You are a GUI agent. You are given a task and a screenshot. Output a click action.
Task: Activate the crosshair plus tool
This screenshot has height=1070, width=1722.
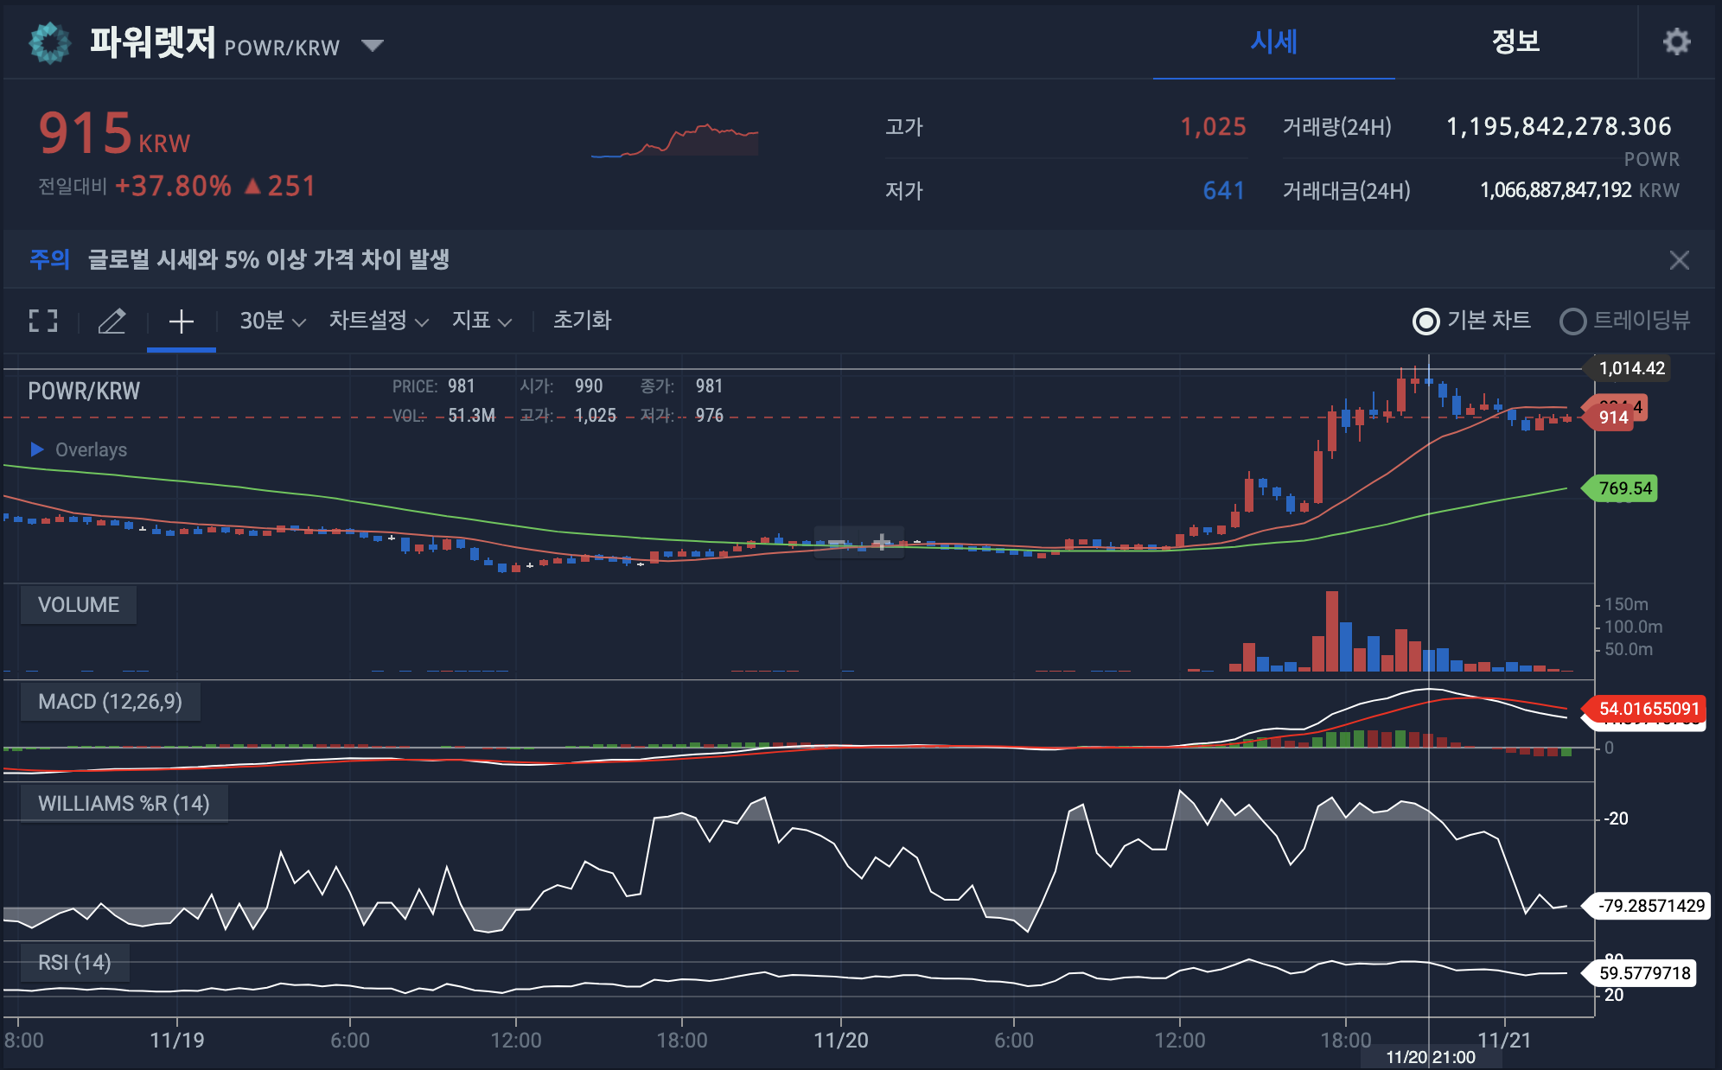pos(181,322)
